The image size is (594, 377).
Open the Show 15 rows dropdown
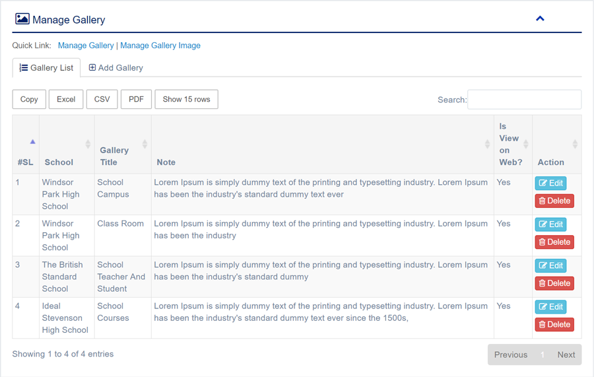186,99
